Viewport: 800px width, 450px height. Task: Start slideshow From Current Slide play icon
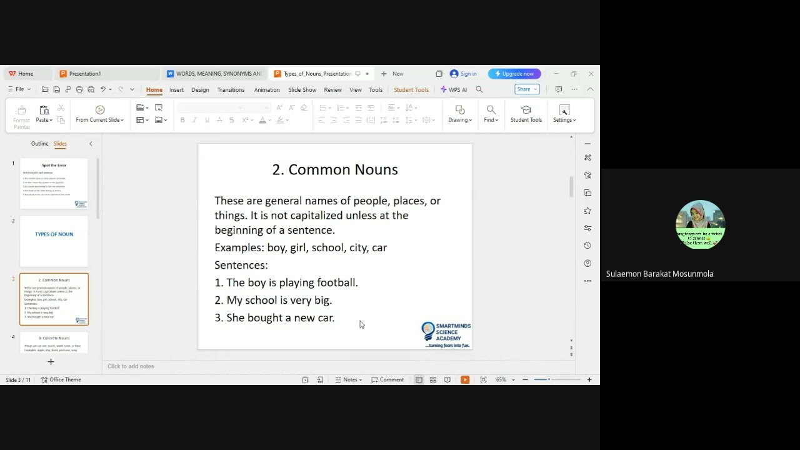[100, 110]
